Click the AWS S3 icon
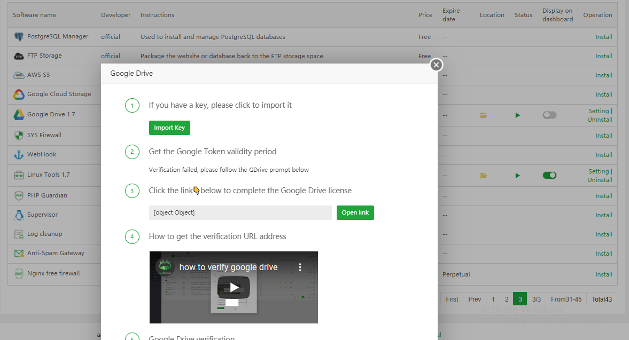The width and height of the screenshot is (629, 340). [19, 75]
